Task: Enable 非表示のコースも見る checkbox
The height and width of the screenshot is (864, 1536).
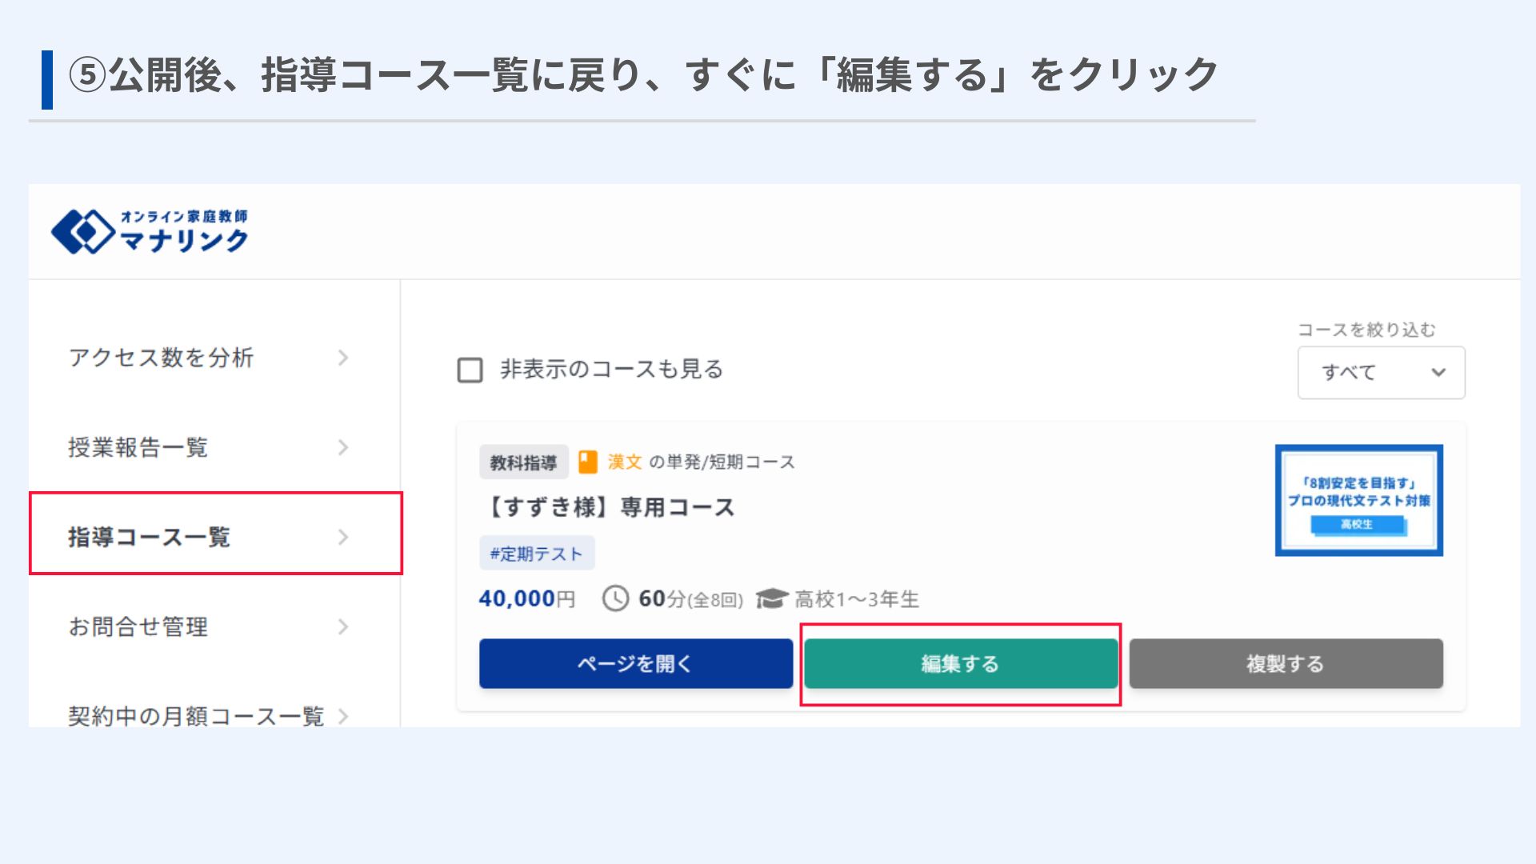Action: pos(470,370)
